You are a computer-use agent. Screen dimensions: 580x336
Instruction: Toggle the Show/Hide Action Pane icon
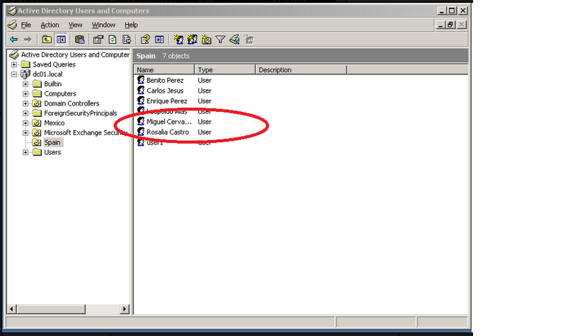(159, 39)
